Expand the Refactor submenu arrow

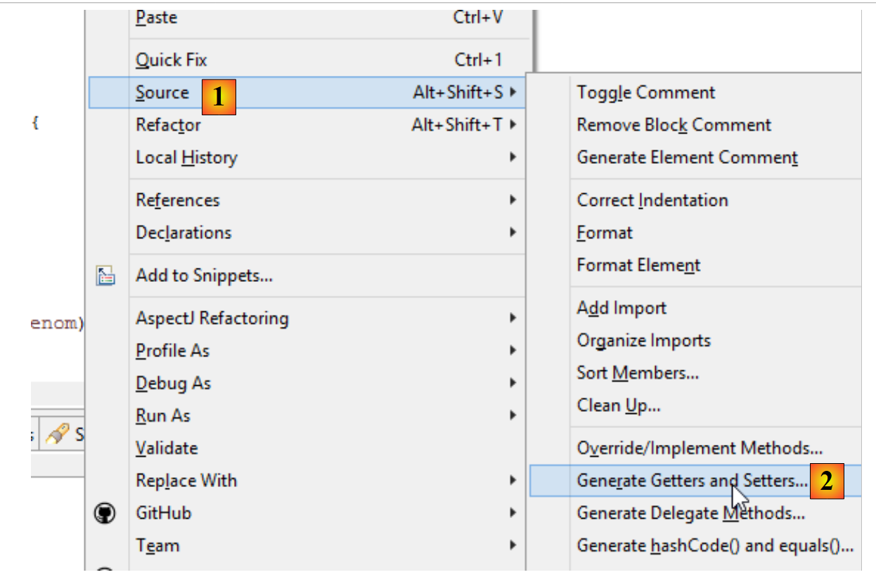(x=513, y=125)
